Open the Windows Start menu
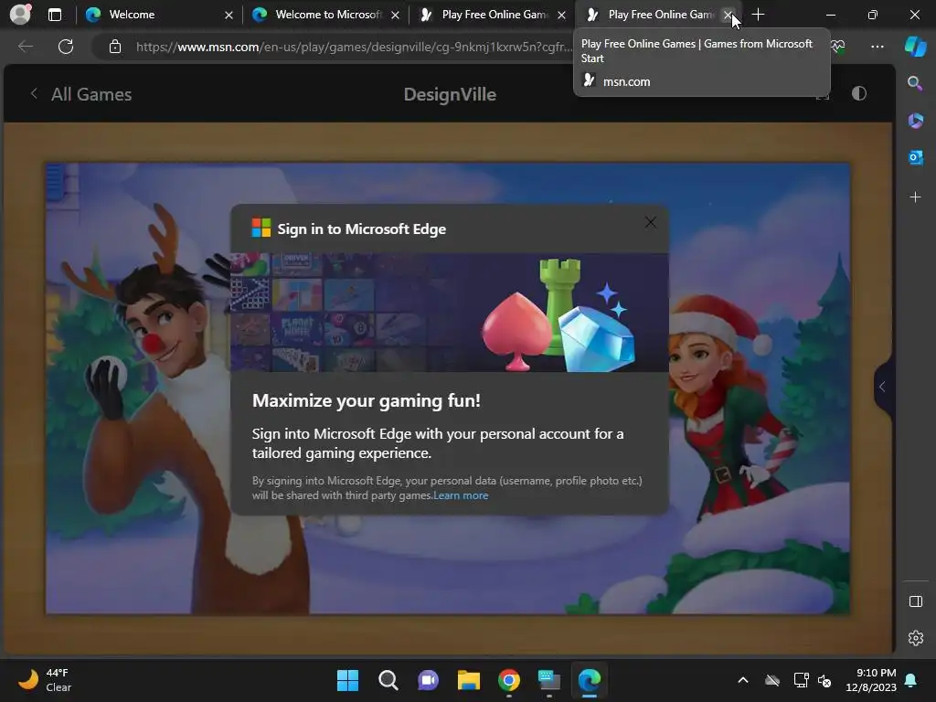Screen dimensions: 936x702 coord(347,680)
